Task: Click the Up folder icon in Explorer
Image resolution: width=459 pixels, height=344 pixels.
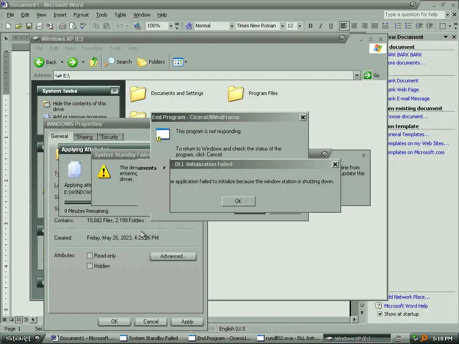Action: (x=94, y=62)
